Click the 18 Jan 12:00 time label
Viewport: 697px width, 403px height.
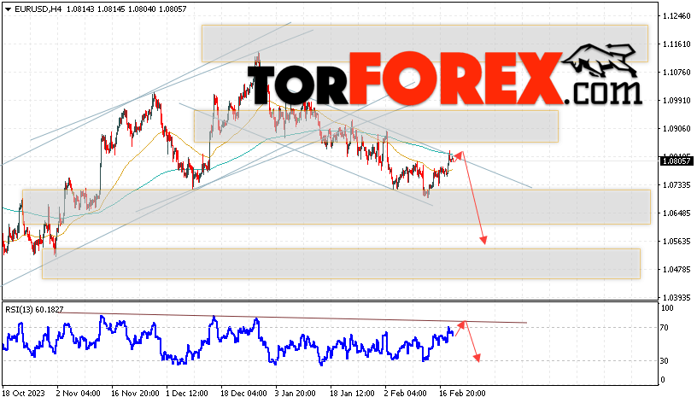coord(352,394)
